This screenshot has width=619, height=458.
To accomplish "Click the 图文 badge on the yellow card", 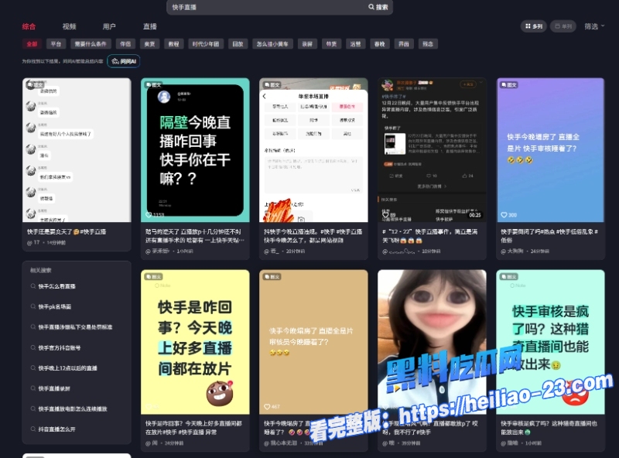I will pos(153,277).
